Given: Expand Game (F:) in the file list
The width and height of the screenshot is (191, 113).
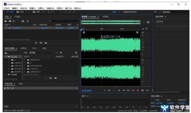Looking at the screenshot, I should (25, 69).
